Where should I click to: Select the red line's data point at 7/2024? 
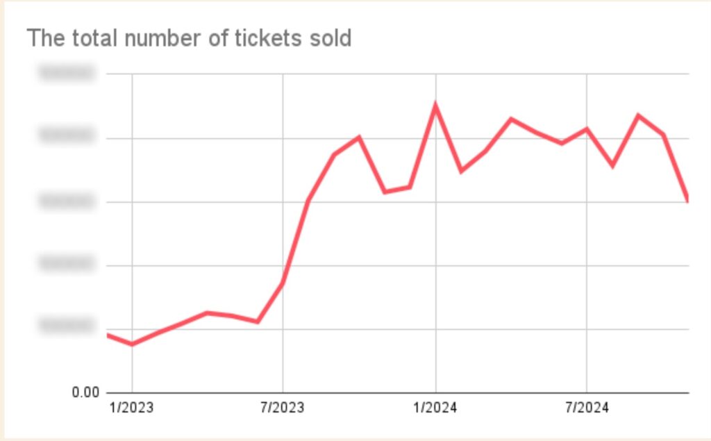587,129
